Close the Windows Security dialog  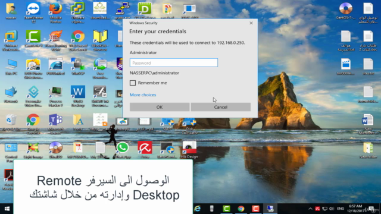(251, 23)
